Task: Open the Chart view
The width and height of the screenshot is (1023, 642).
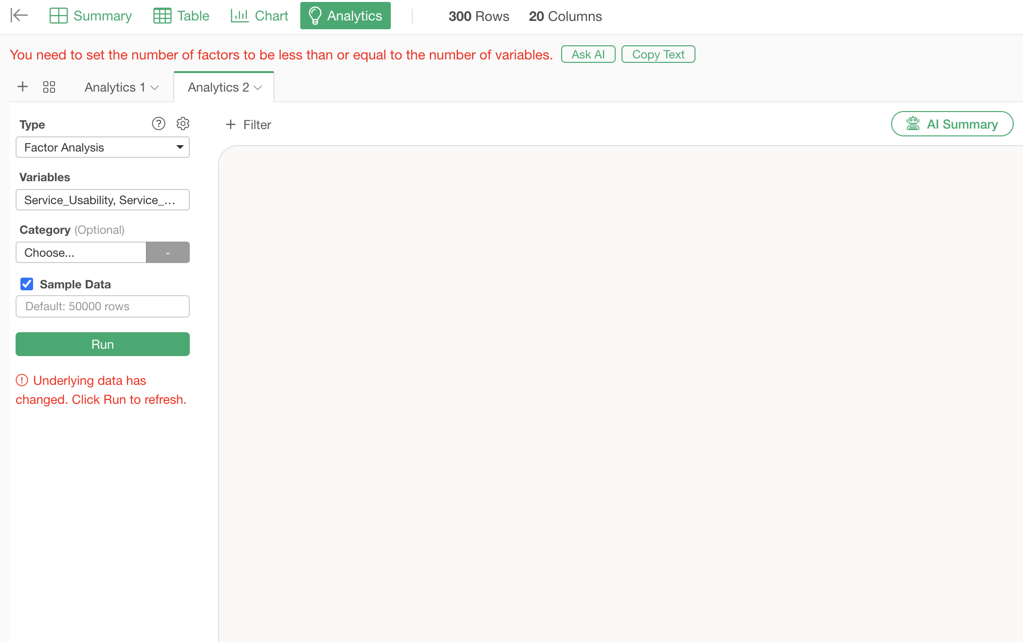Action: 259,16
